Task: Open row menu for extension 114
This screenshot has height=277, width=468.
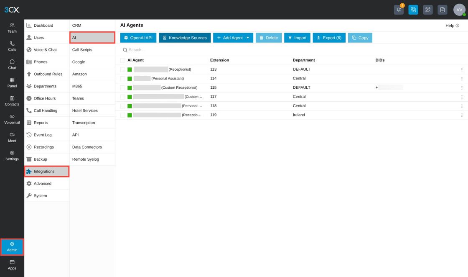Action: [462, 79]
